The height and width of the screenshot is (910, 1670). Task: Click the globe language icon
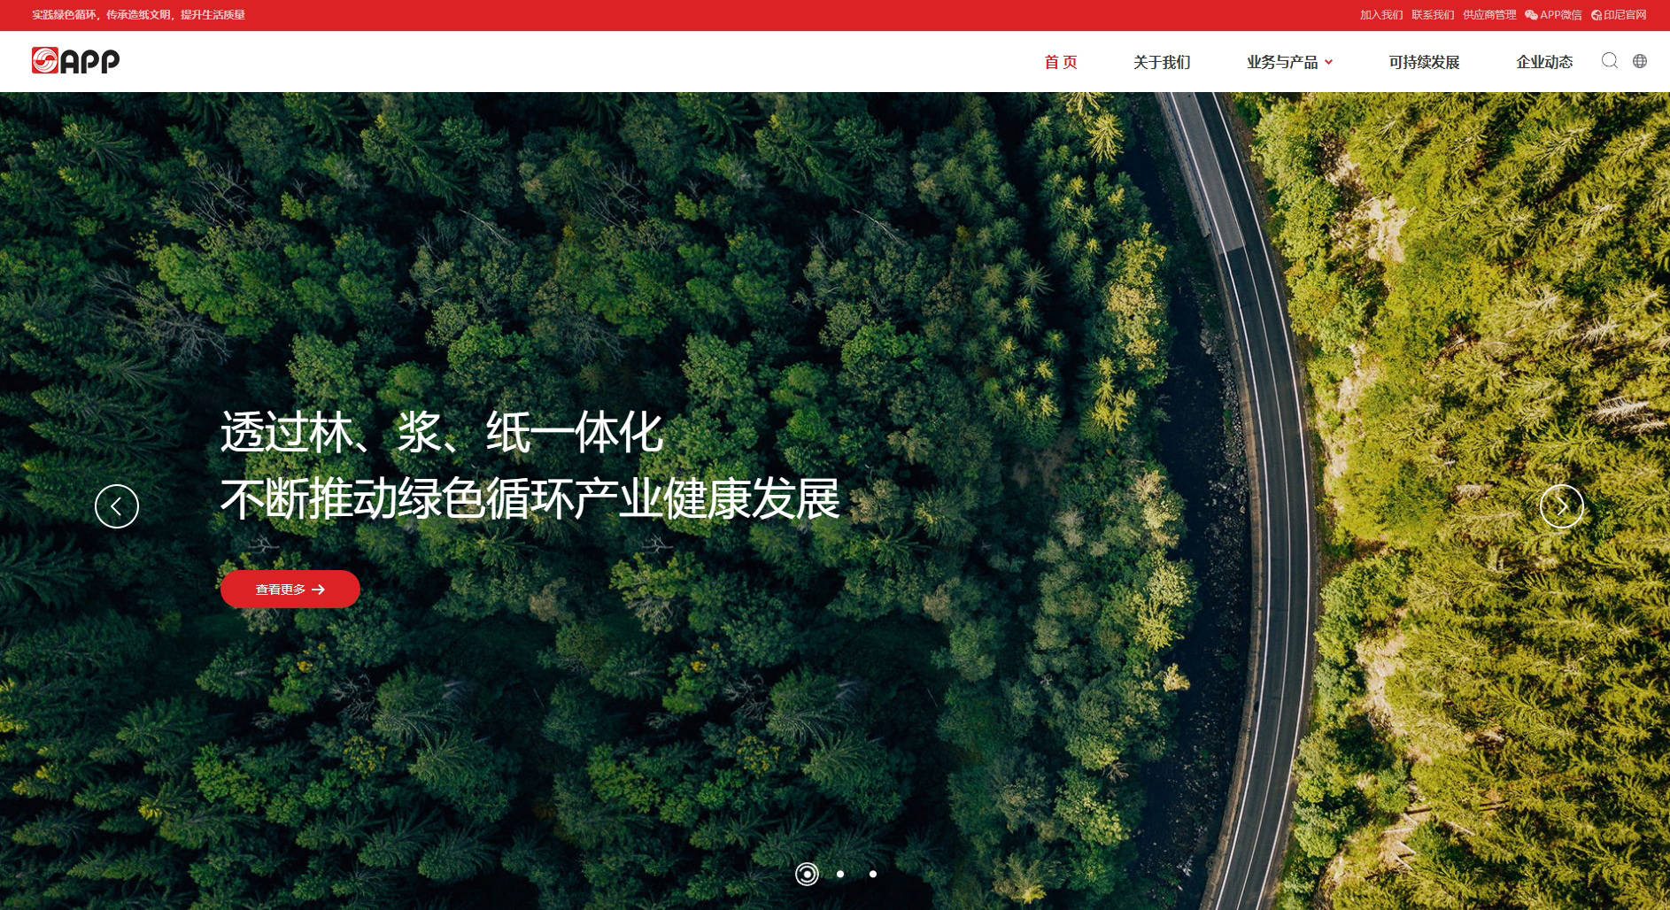pos(1640,61)
